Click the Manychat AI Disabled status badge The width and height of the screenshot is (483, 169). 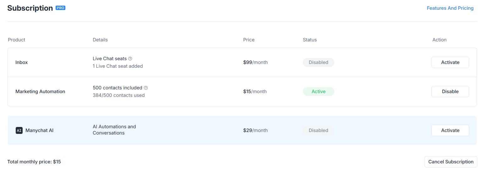tap(318, 130)
